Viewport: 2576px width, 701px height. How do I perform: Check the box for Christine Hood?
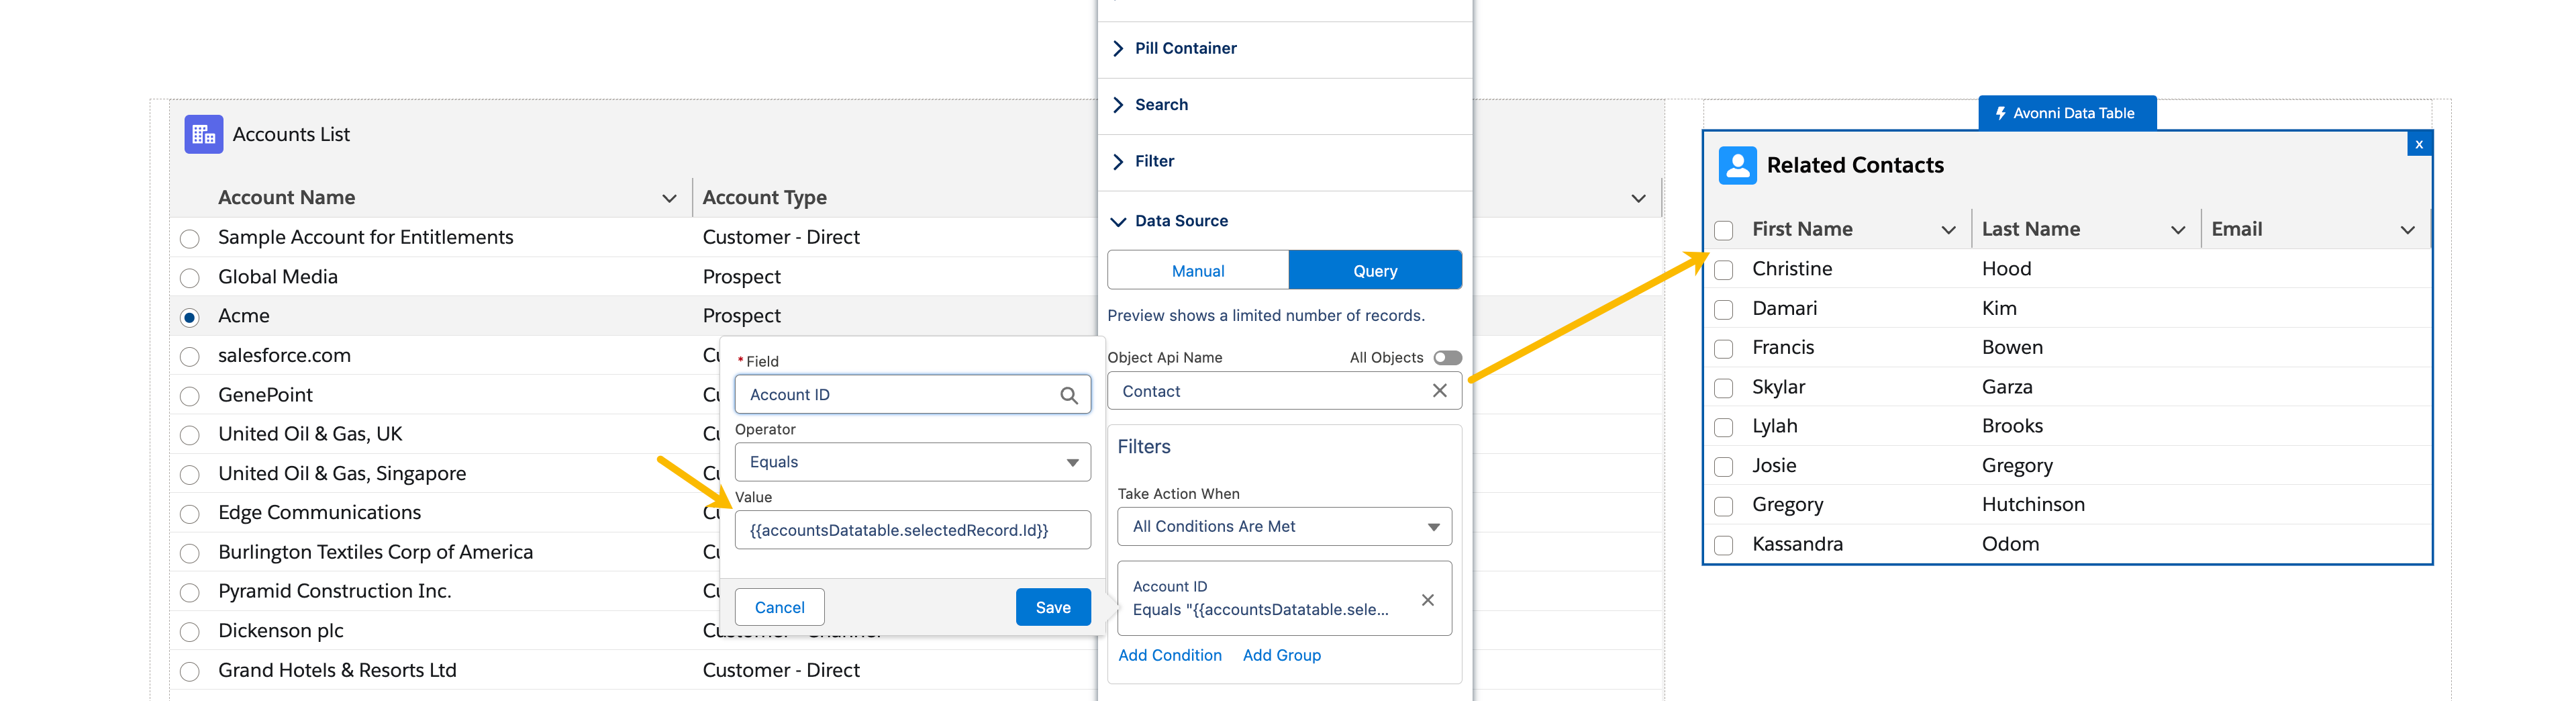tap(1723, 270)
